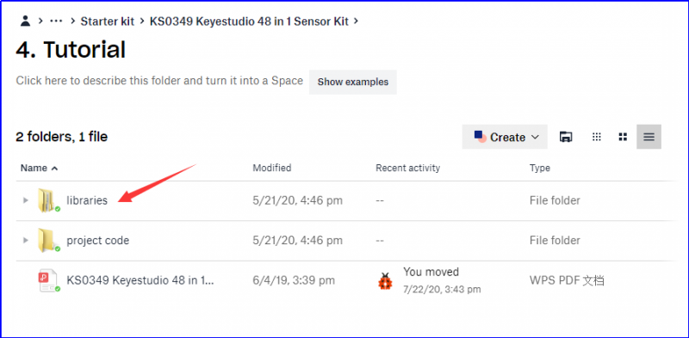Expand the project code folder arrow
This screenshot has width=689, height=338.
pyautogui.click(x=26, y=241)
